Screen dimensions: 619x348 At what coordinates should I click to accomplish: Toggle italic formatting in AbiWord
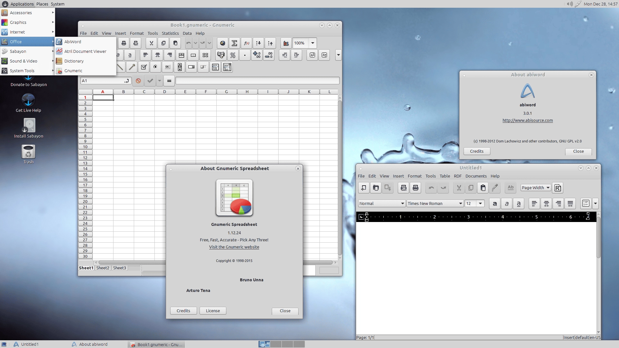507,204
